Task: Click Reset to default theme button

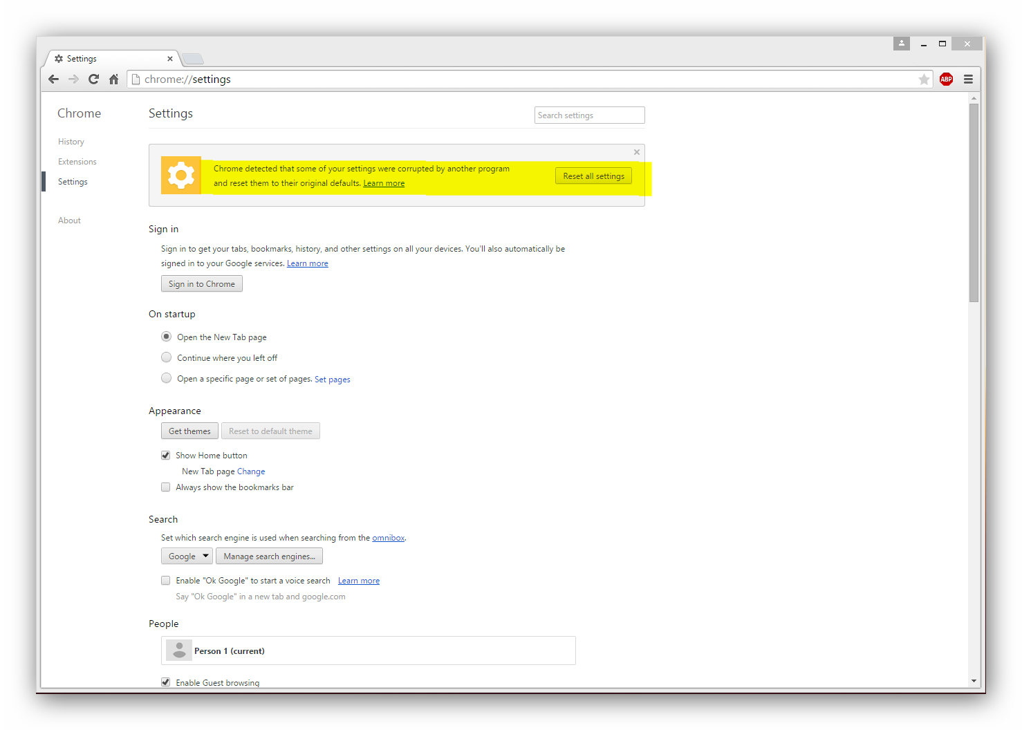Action: point(270,431)
